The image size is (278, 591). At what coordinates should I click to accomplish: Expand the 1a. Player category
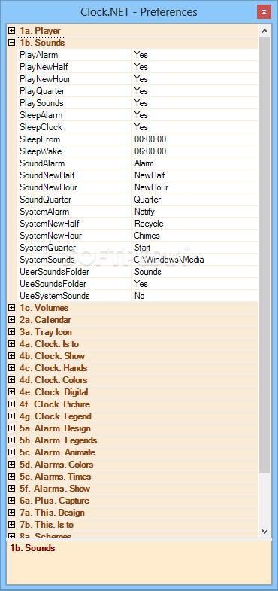coord(12,31)
